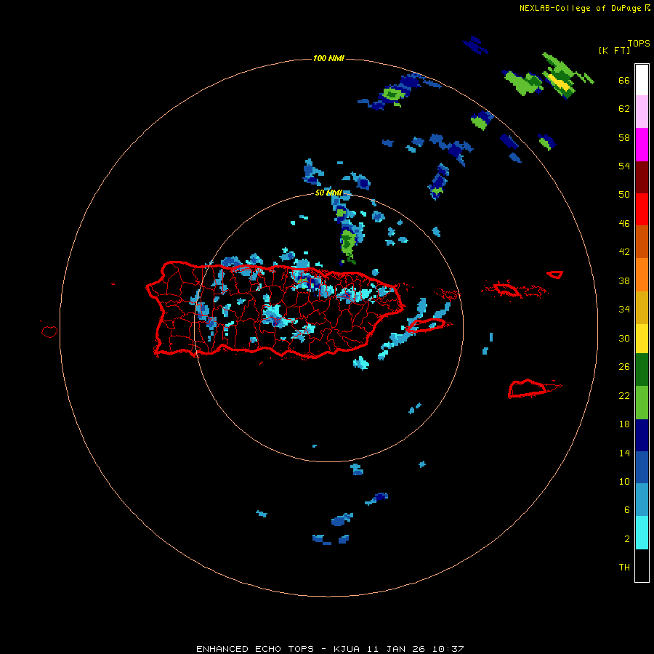
Task: Click the small Mona island outline far west
Action: [x=49, y=331]
